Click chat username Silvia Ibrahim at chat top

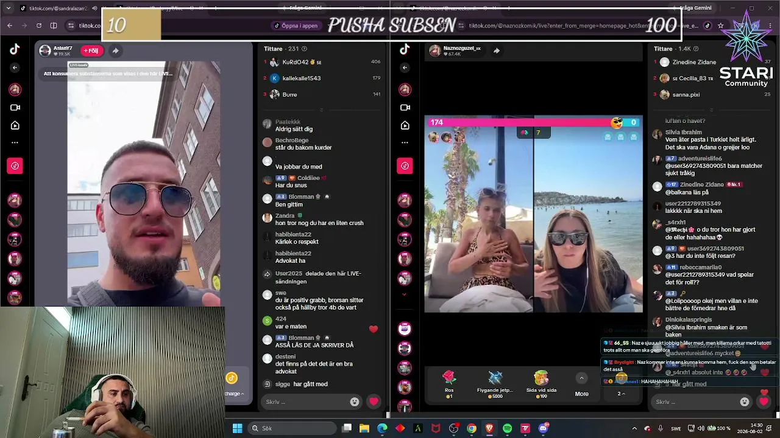(x=683, y=132)
